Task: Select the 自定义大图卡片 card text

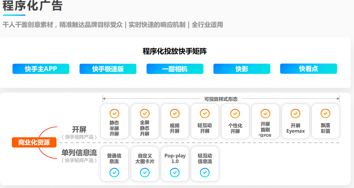Action: point(145,159)
